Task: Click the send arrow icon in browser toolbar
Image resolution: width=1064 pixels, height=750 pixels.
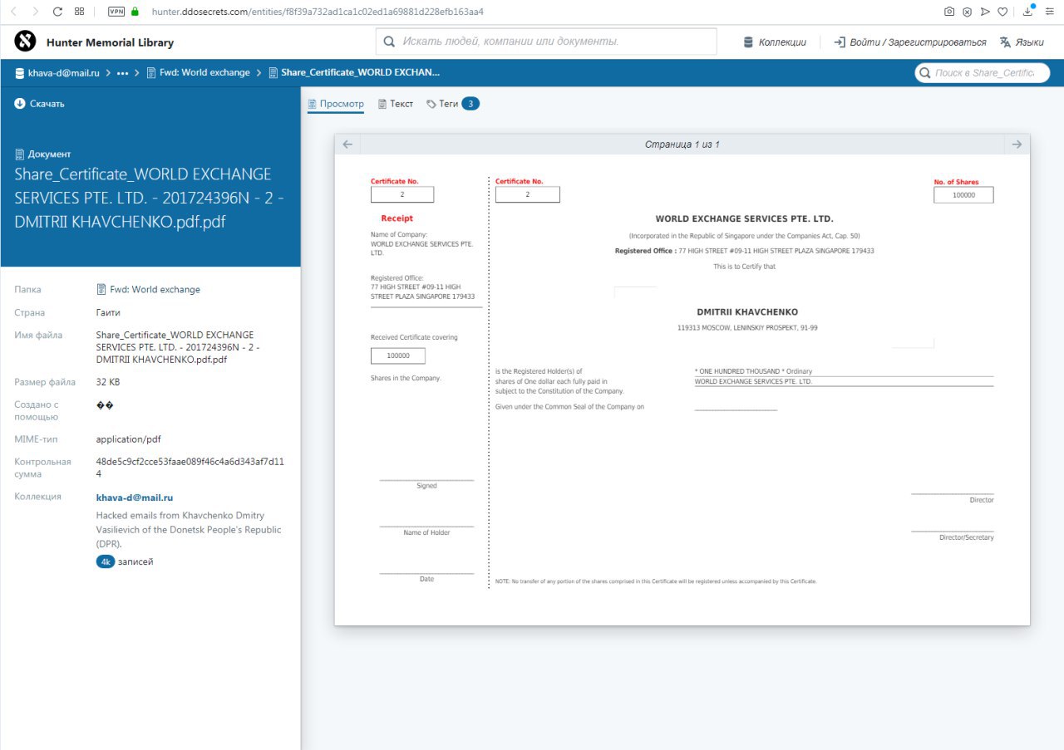Action: coord(985,12)
